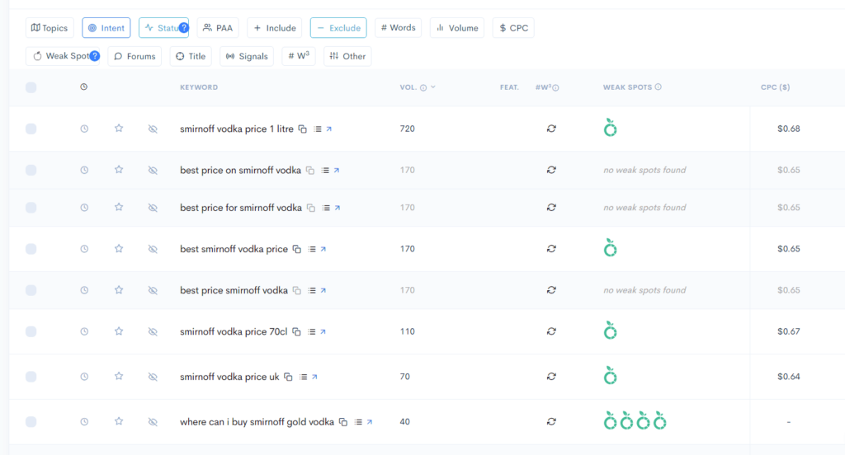
Task: Open the Other filters button
Action: 347,56
